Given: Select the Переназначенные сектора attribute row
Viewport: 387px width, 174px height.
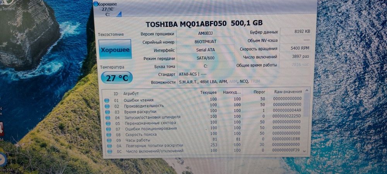Looking at the screenshot, I should point(205,122).
